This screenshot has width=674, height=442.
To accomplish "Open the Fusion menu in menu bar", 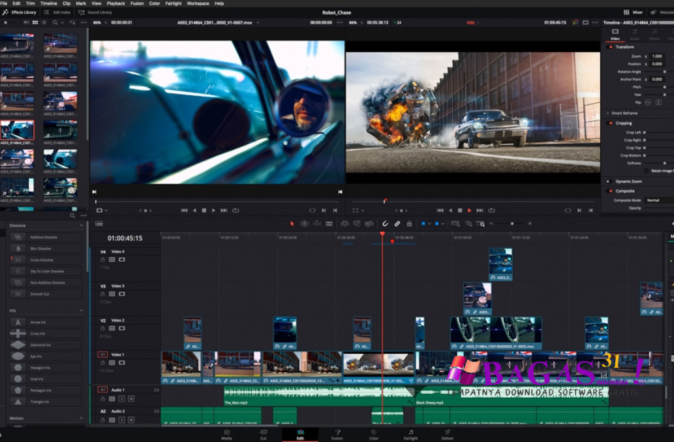I will 137,3.
